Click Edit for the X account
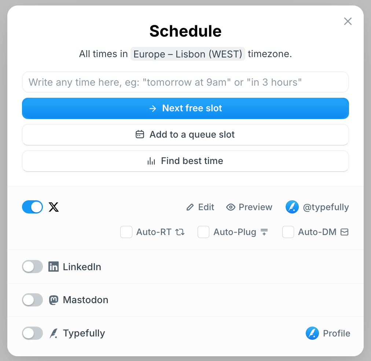Image resolution: width=371 pixels, height=361 pixels. pos(200,207)
